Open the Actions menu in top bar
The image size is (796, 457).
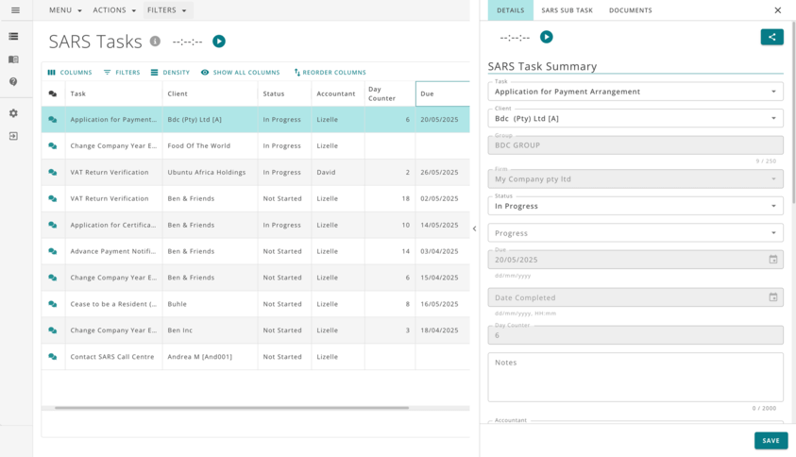114,10
